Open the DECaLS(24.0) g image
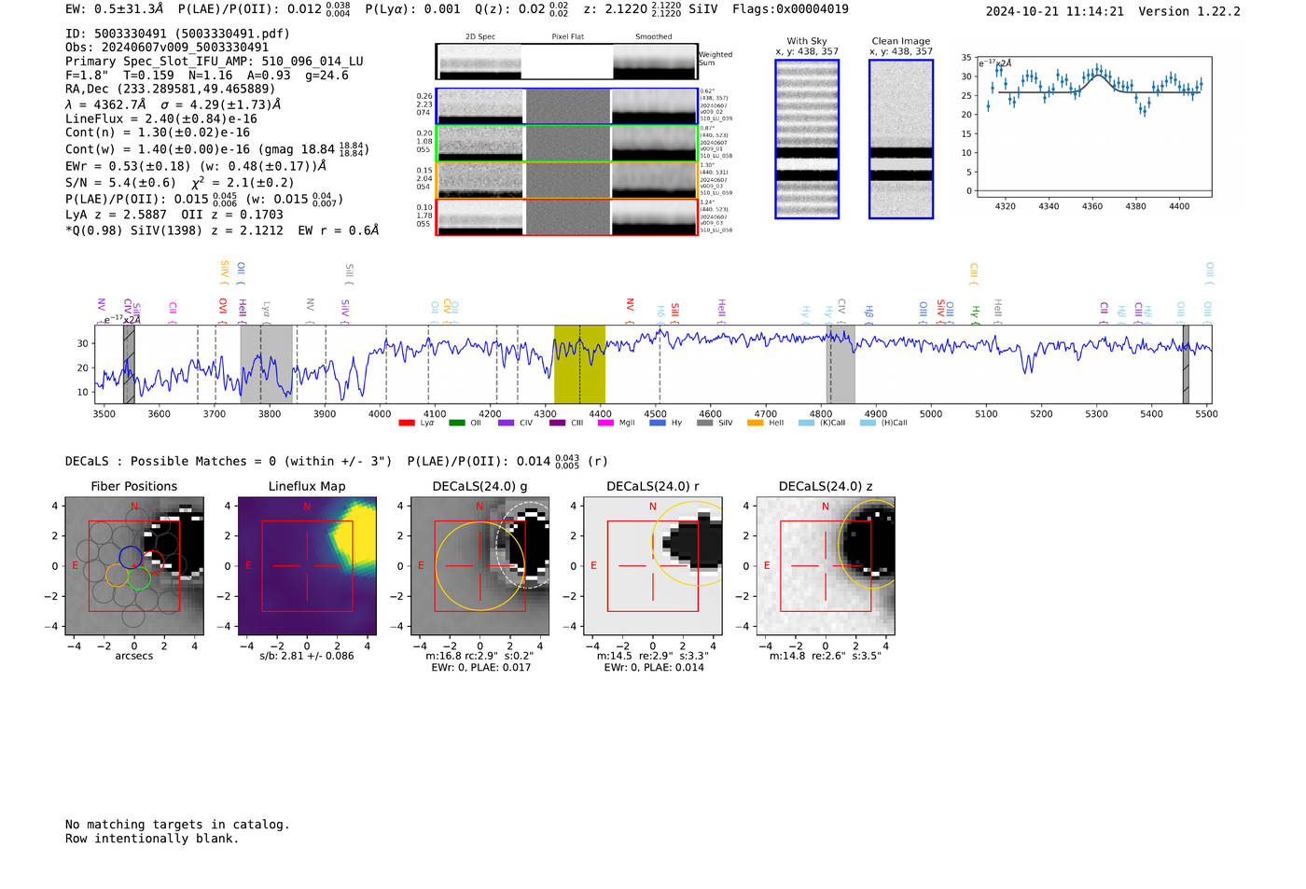 pyautogui.click(x=479, y=566)
